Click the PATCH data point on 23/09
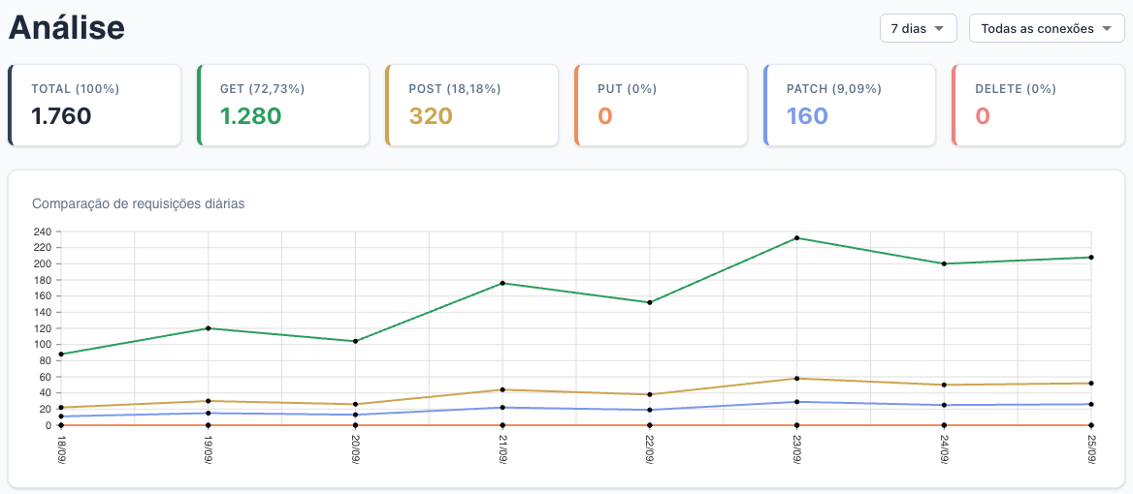The height and width of the screenshot is (494, 1133). pos(796,402)
